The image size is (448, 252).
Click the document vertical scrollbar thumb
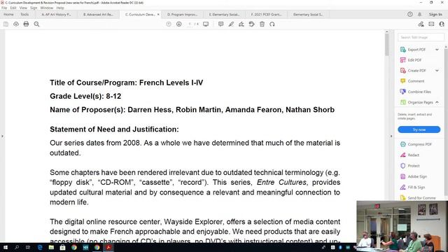pyautogui.click(x=387, y=44)
